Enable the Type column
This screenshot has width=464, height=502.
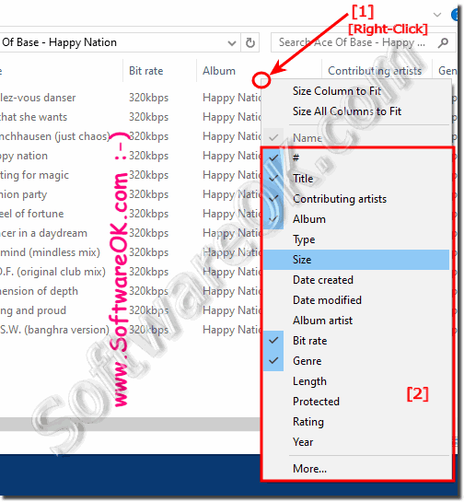point(356,239)
